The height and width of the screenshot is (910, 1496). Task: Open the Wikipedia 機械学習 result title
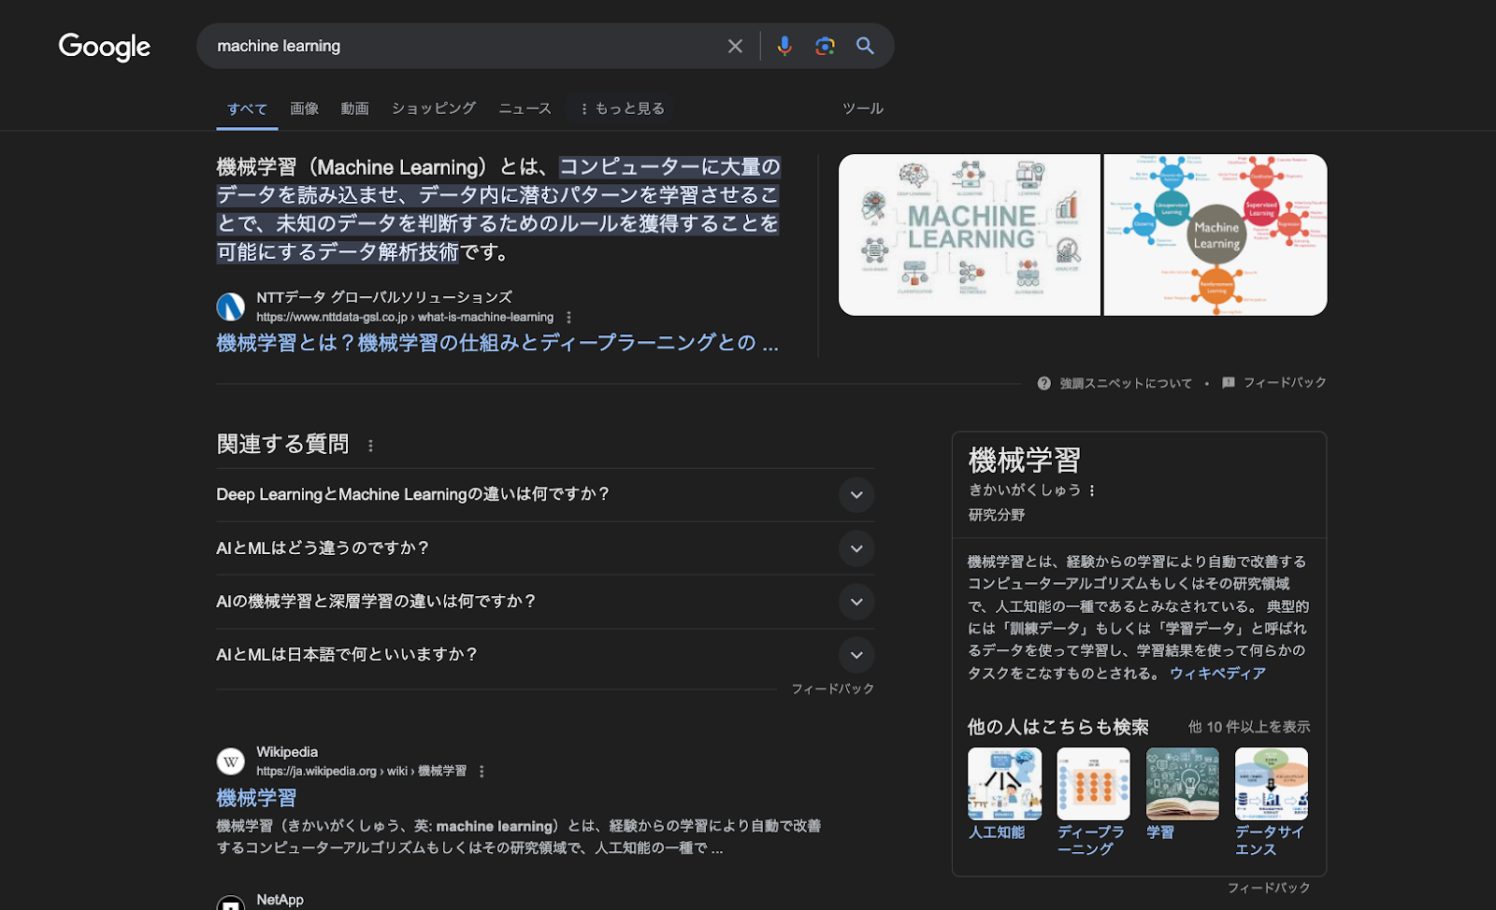click(x=256, y=798)
